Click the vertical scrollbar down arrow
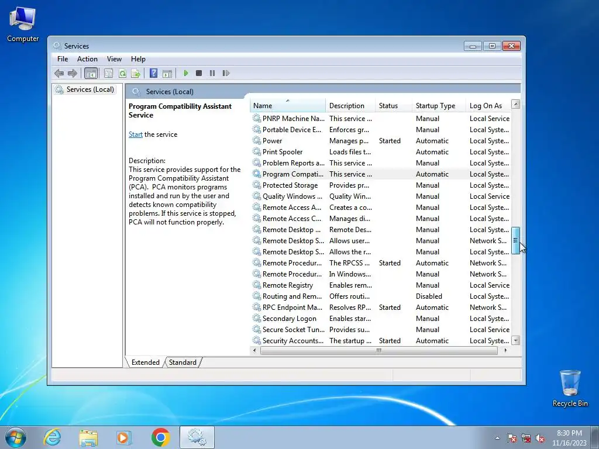The height and width of the screenshot is (449, 599). coord(515,340)
